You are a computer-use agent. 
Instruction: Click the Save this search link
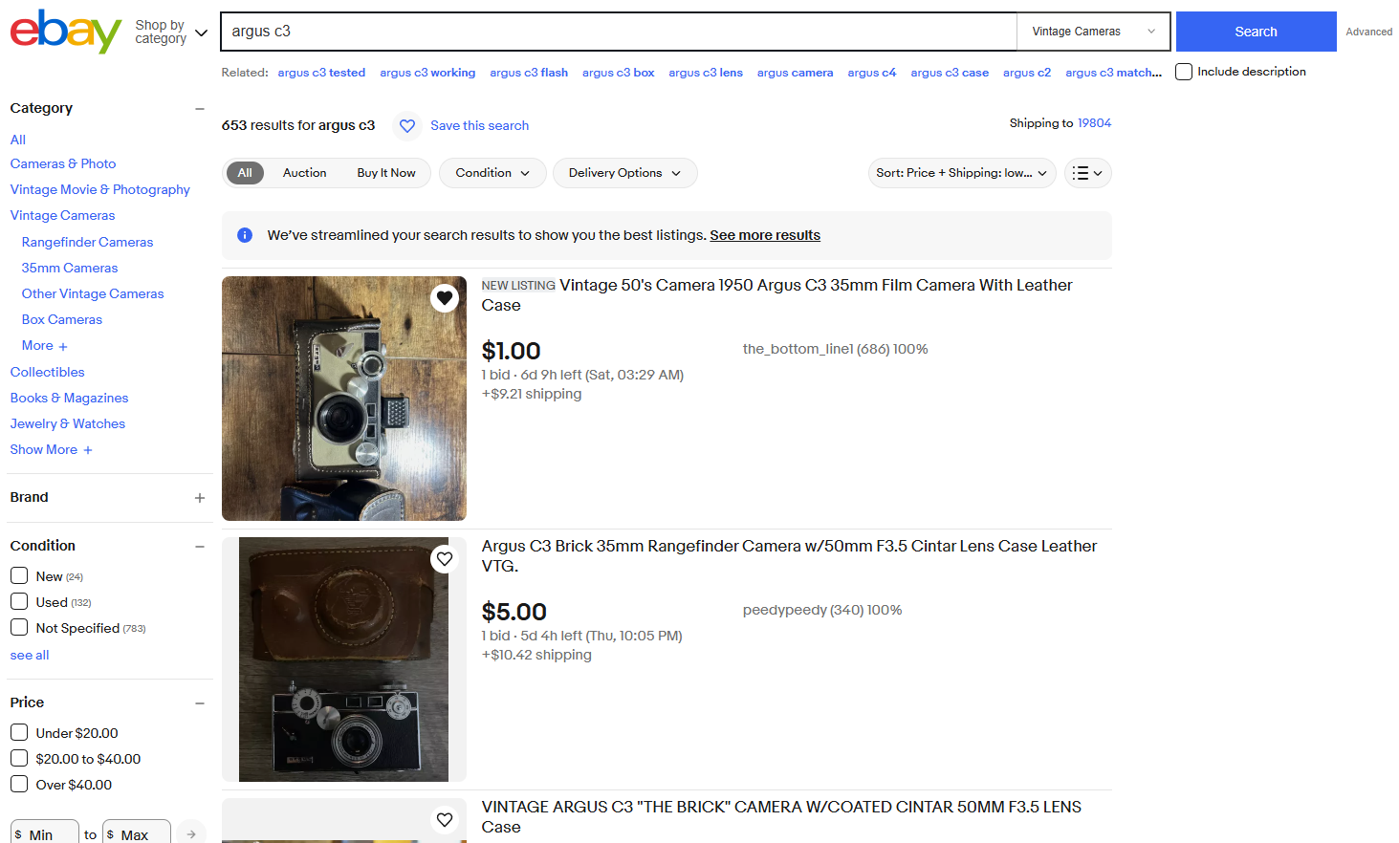479,125
